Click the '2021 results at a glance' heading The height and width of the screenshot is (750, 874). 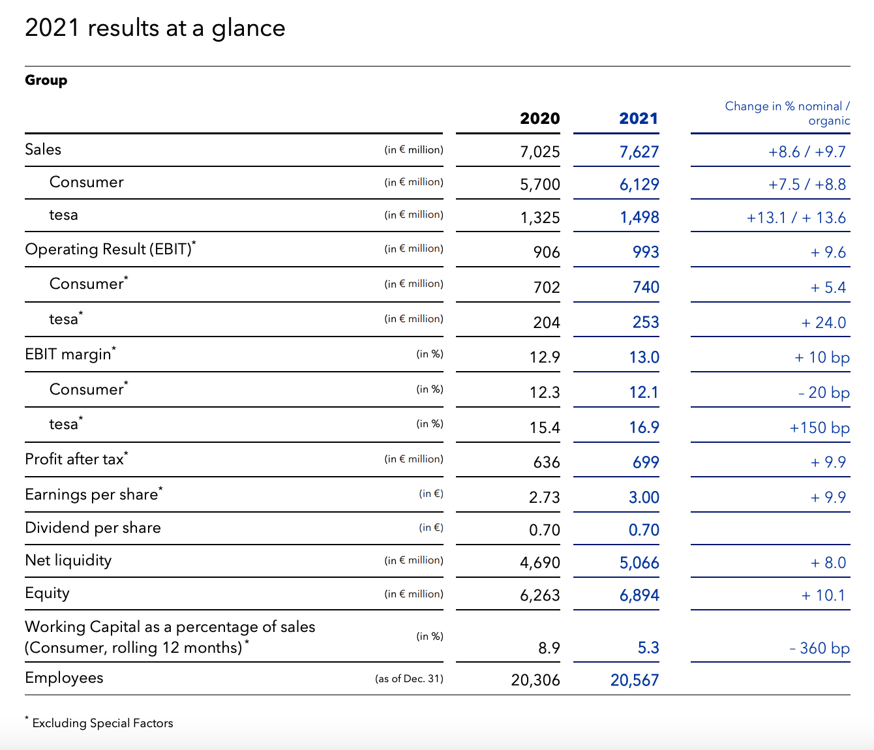click(x=155, y=29)
